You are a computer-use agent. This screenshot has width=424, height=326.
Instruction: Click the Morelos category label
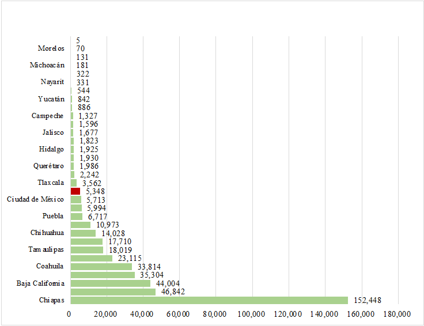[51, 48]
